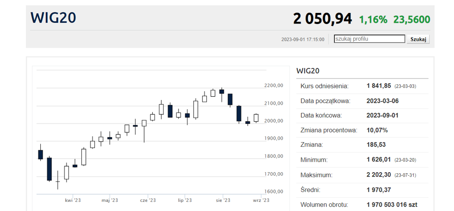
Task: Click the Wolumen obrotu row value
Action: tap(392, 205)
